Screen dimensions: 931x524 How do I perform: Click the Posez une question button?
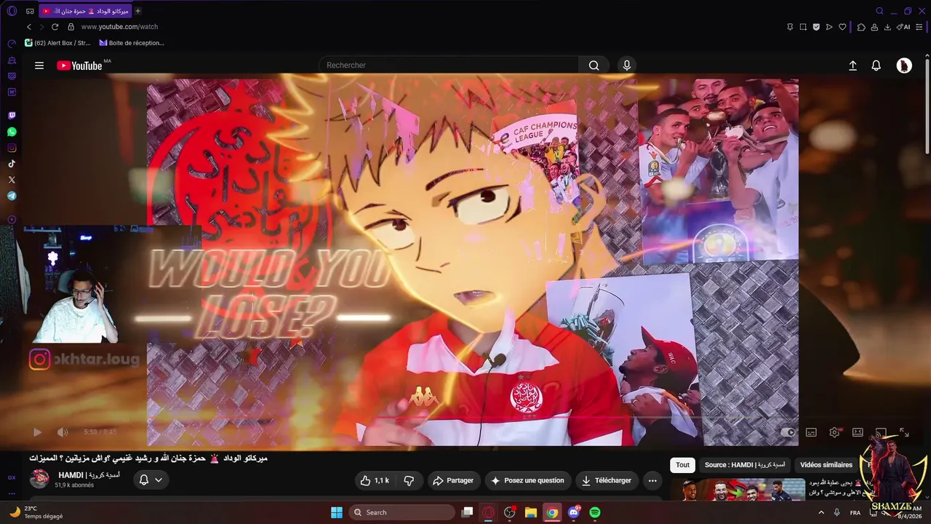coord(527,480)
